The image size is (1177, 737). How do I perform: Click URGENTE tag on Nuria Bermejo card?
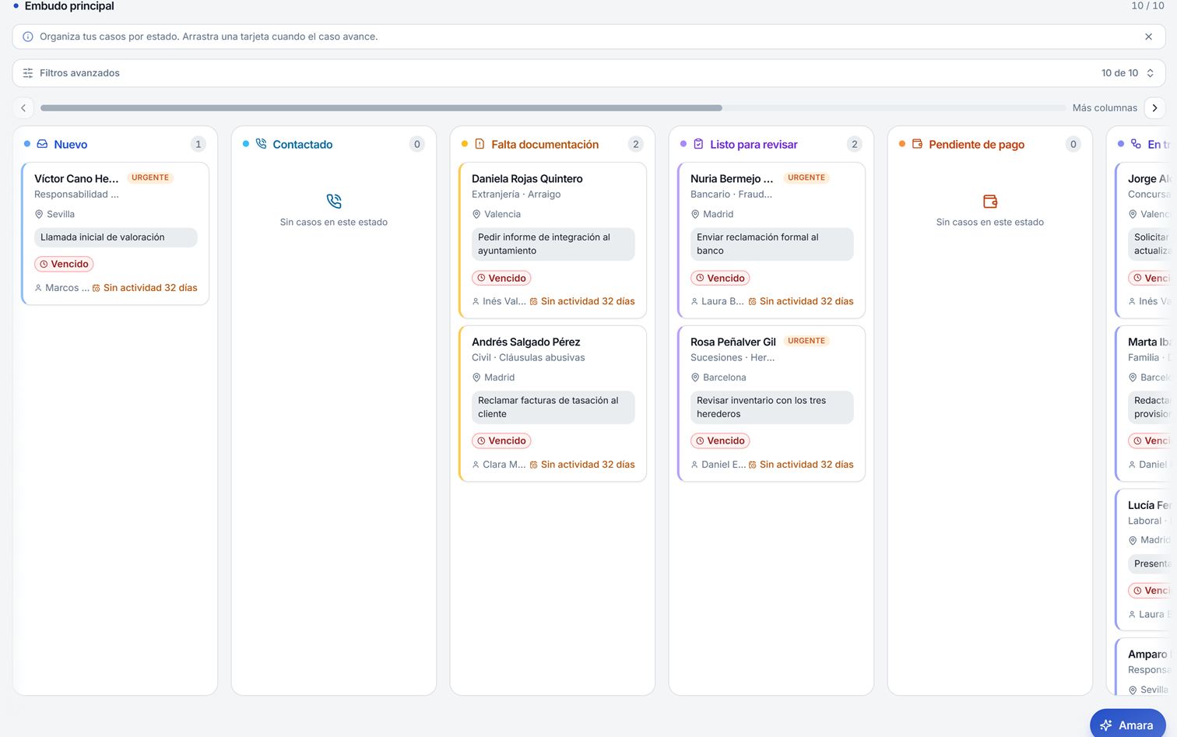pyautogui.click(x=806, y=178)
